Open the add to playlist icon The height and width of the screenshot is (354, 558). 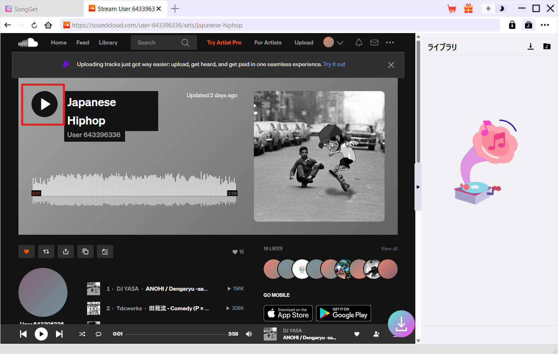coord(105,252)
